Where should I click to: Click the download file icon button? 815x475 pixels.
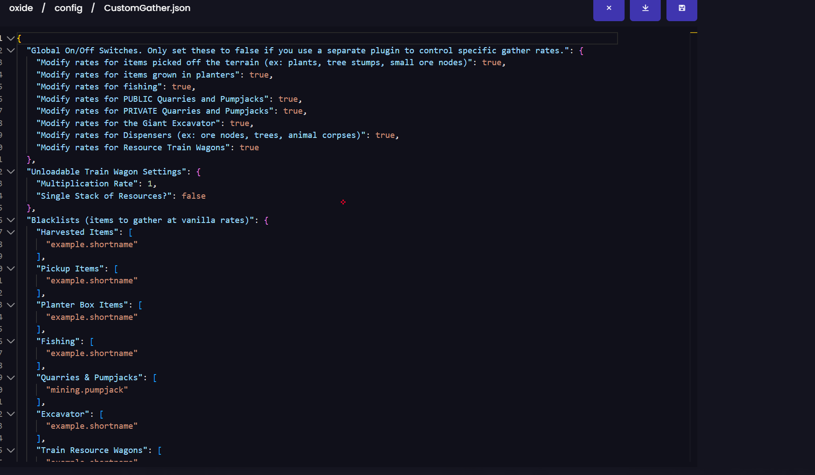[645, 8]
